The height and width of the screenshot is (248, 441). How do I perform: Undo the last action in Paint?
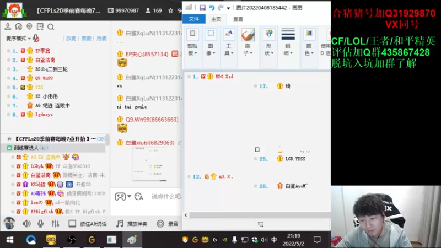pyautogui.click(x=212, y=8)
